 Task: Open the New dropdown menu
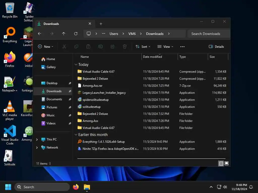[x=46, y=46]
